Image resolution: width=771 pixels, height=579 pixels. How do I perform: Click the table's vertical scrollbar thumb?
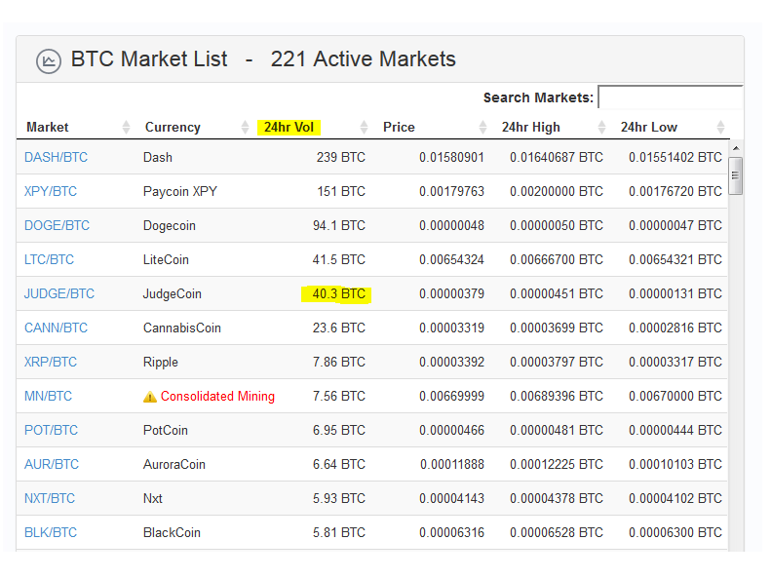point(736,176)
